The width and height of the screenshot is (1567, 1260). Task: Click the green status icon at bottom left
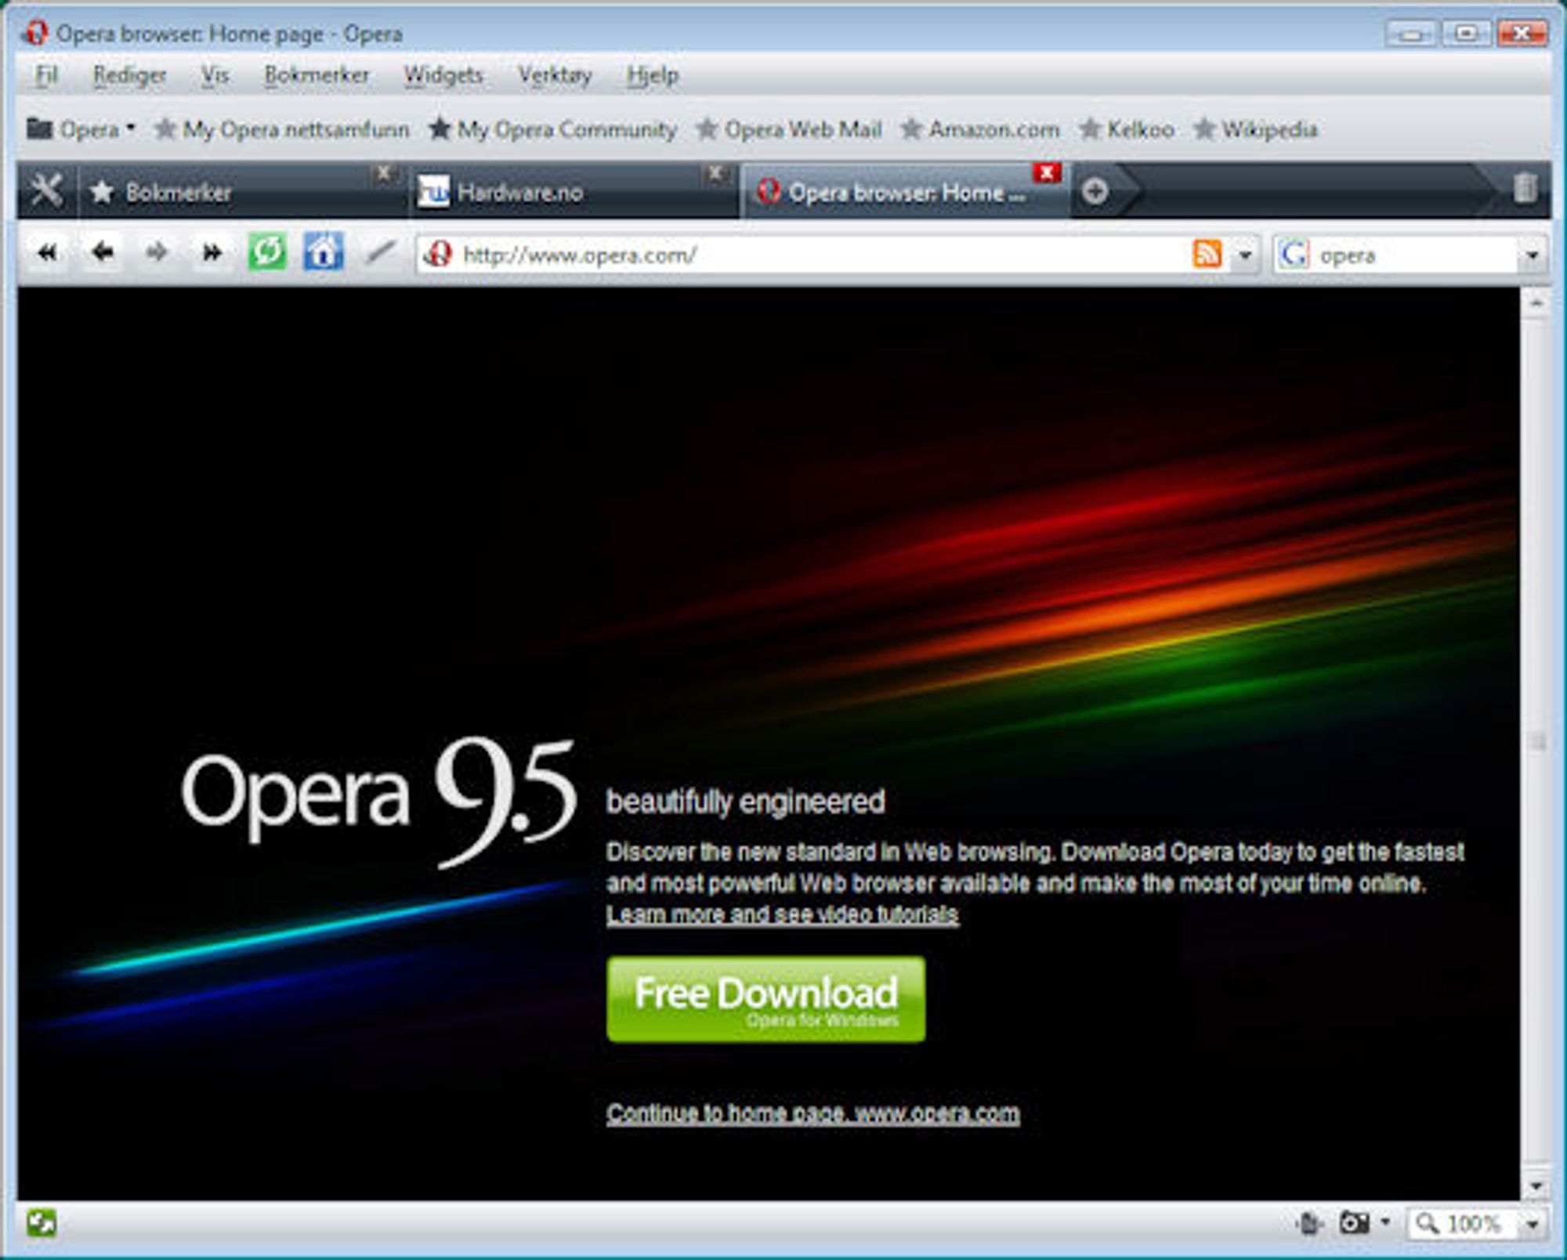pyautogui.click(x=41, y=1223)
